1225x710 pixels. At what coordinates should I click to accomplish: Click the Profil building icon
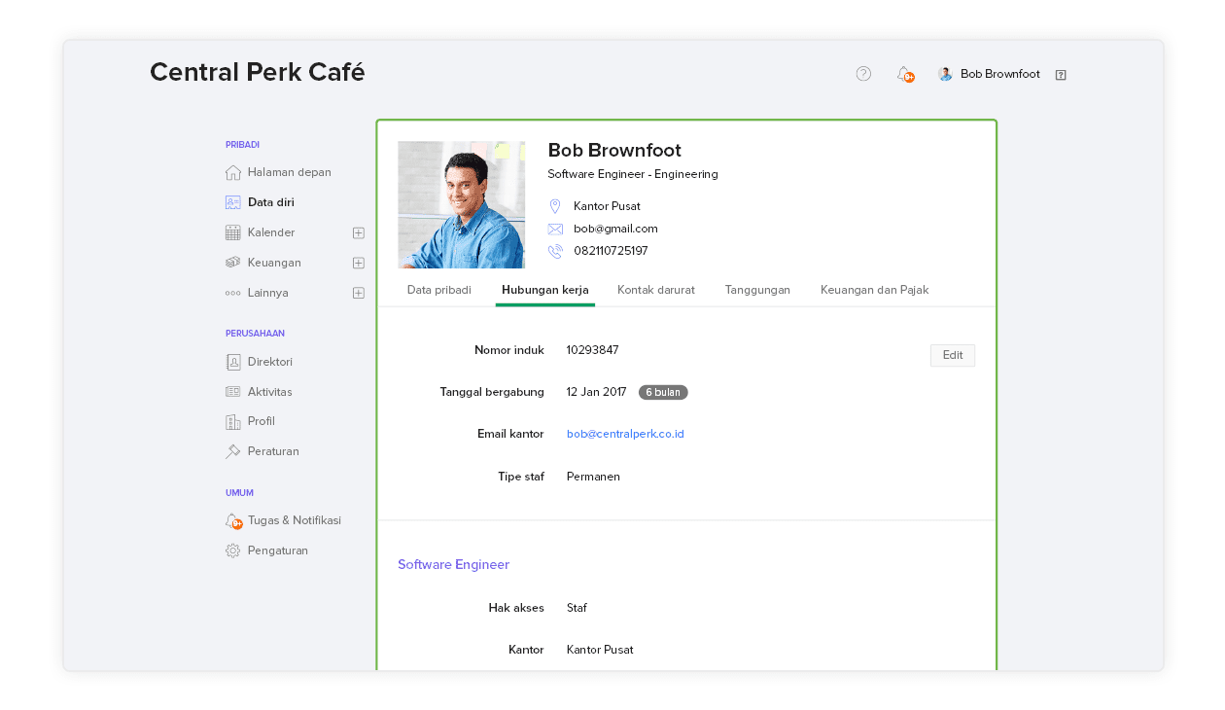233,421
